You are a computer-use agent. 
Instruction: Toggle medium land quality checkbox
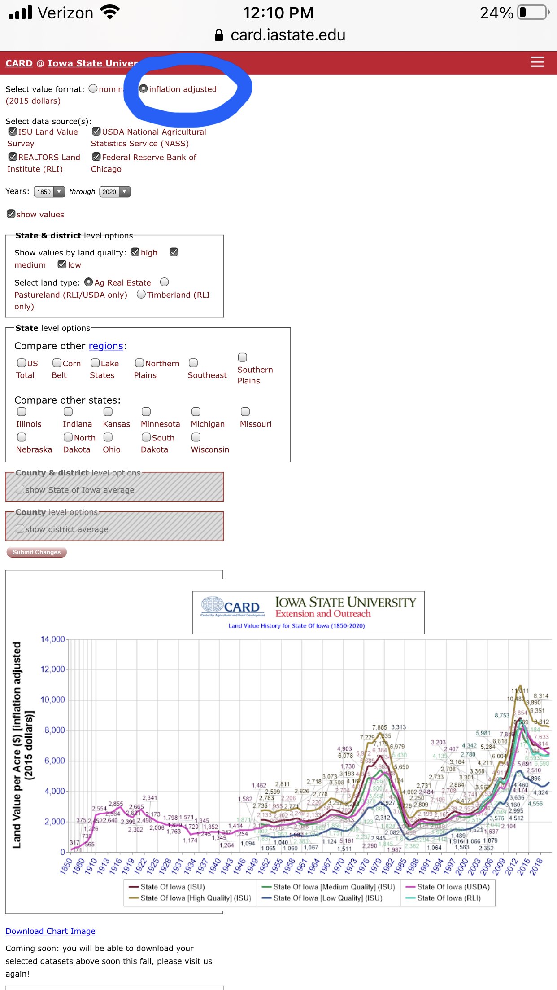174,252
